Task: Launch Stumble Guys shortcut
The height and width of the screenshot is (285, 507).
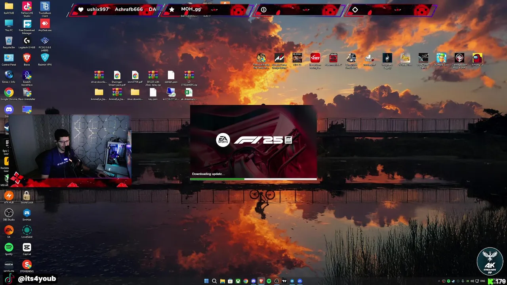Action: click(441, 59)
